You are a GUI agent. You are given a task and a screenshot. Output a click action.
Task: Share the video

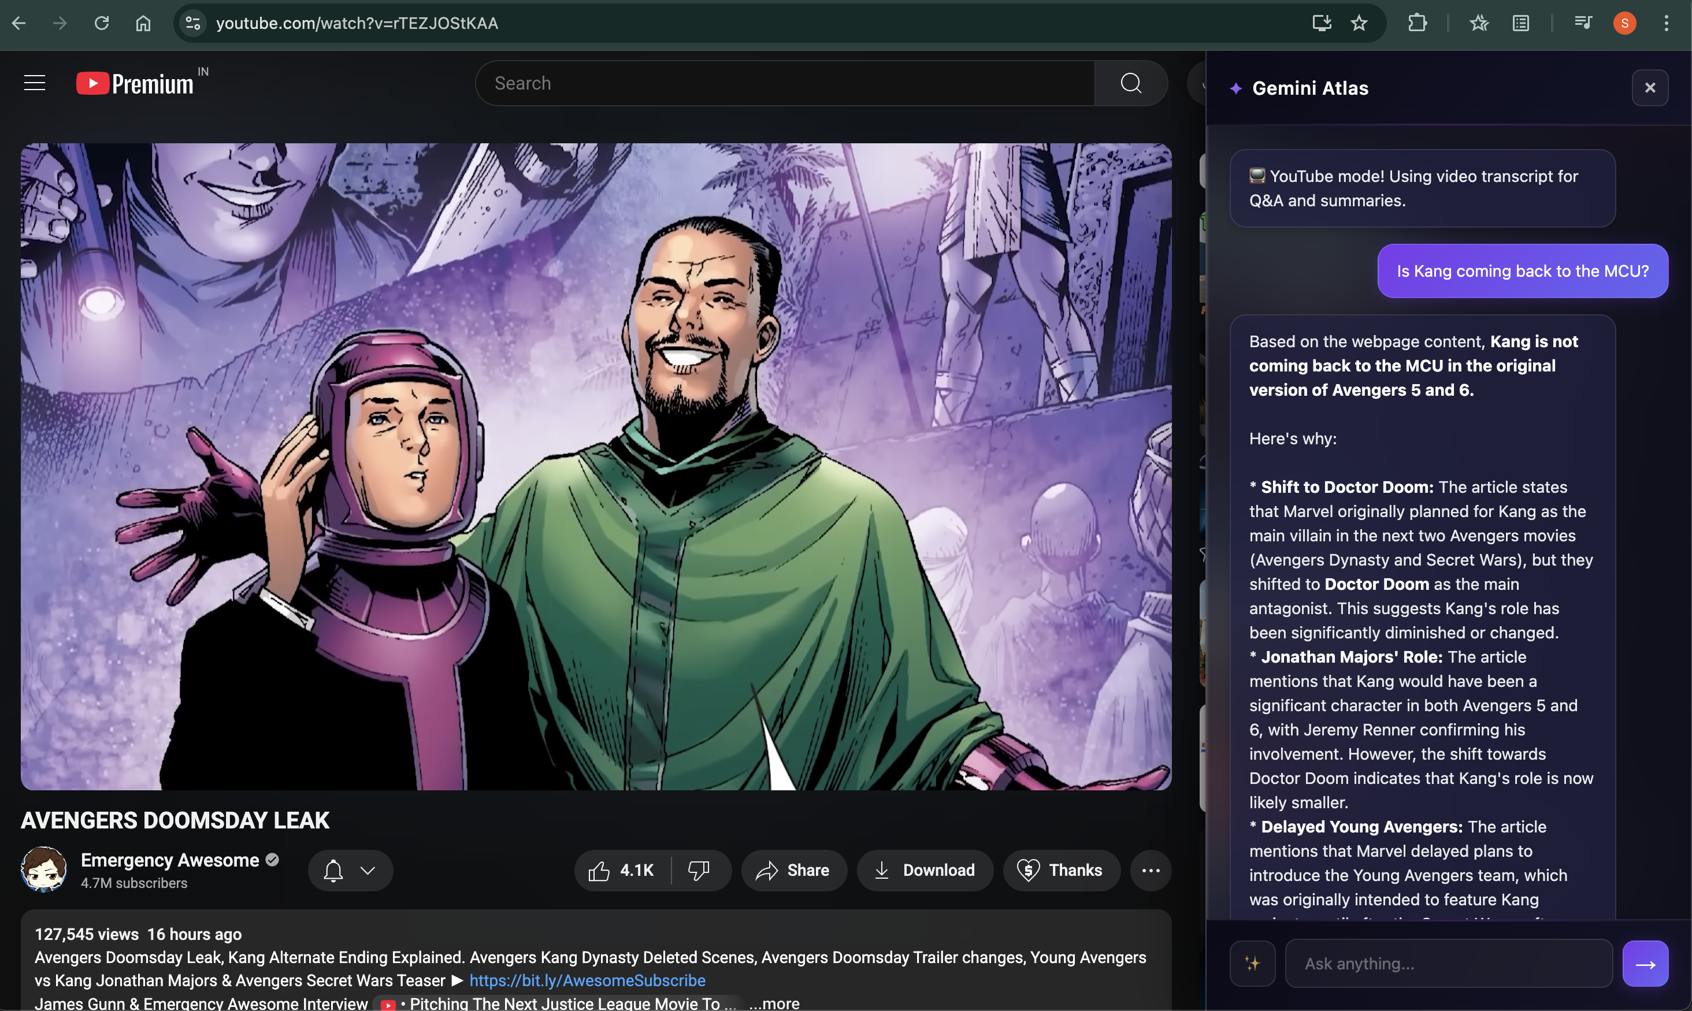pyautogui.click(x=793, y=870)
